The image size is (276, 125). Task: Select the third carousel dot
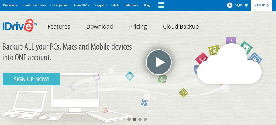point(140,119)
